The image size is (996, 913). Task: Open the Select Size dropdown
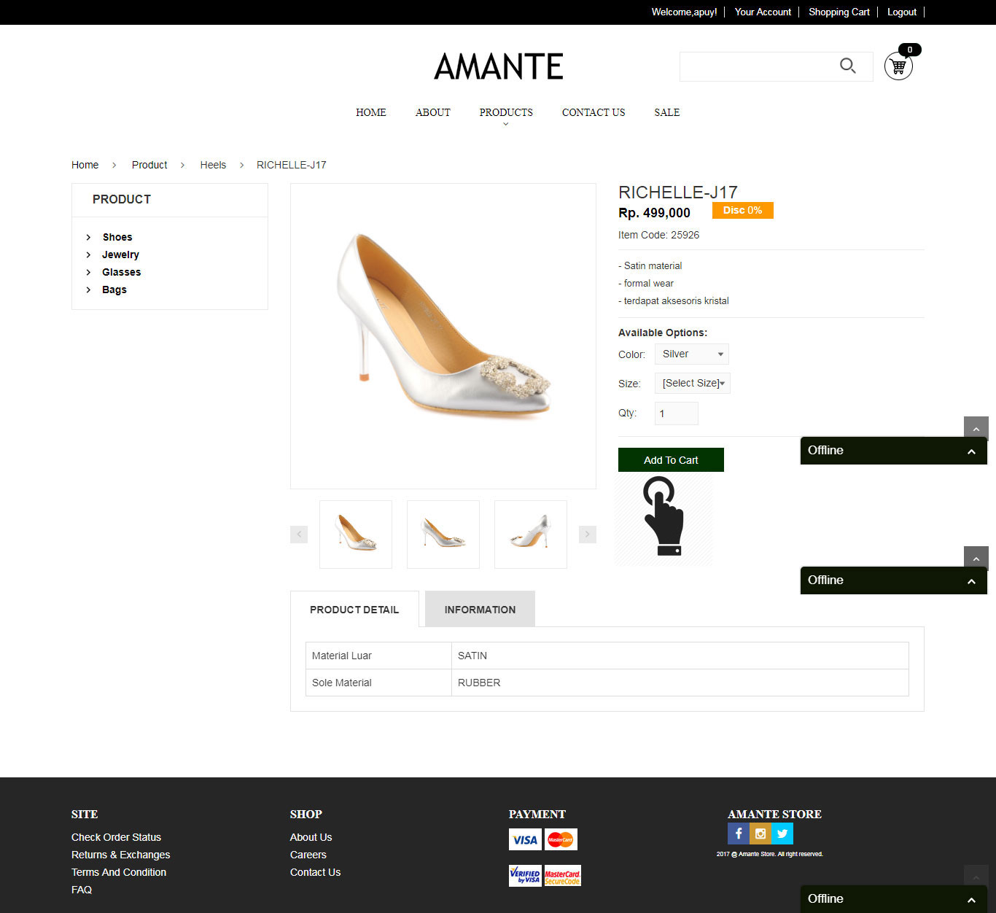(x=693, y=384)
